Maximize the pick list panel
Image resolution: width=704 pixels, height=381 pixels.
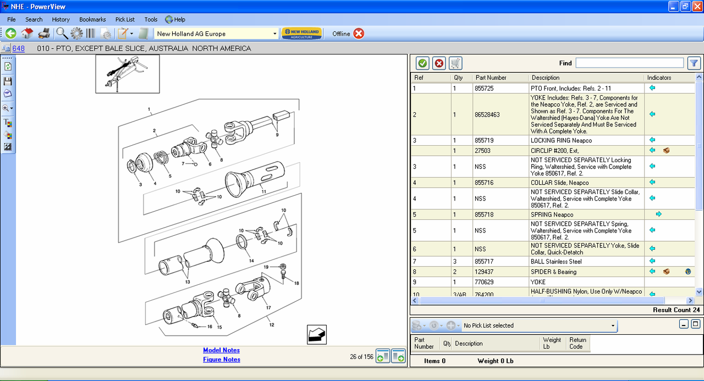click(695, 324)
